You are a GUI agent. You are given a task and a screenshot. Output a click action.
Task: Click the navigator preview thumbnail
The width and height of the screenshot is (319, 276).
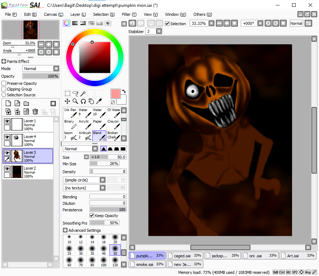click(31, 30)
